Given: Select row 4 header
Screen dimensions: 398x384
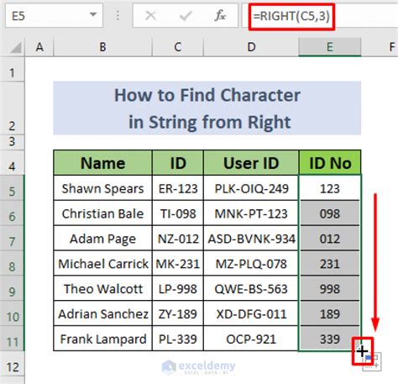Looking at the screenshot, I should click(12, 162).
